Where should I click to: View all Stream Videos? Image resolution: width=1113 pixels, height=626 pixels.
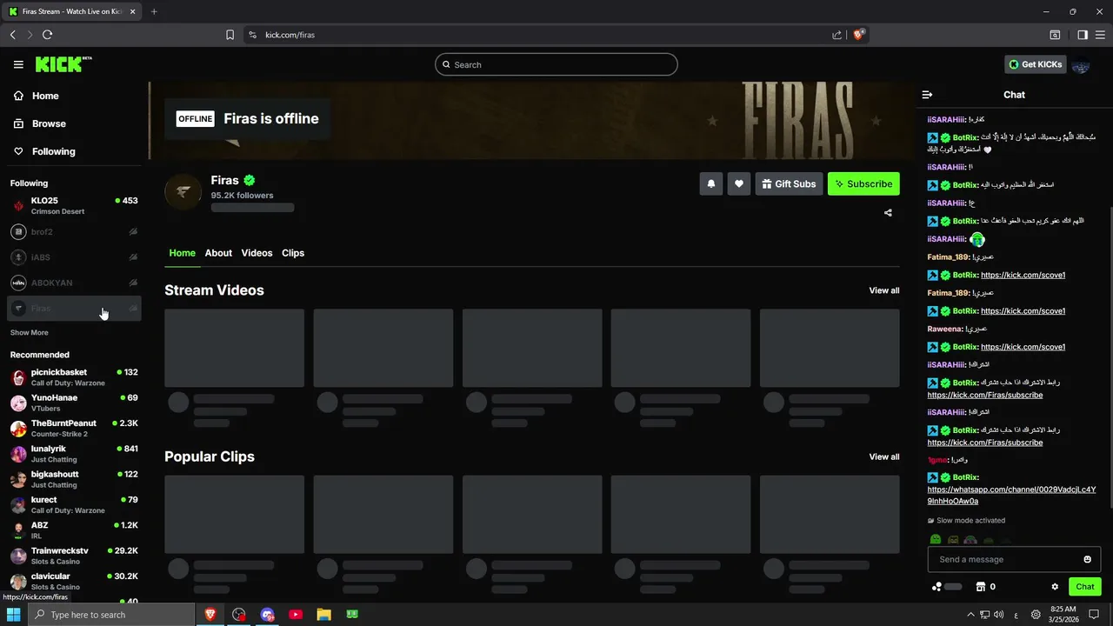(884, 290)
